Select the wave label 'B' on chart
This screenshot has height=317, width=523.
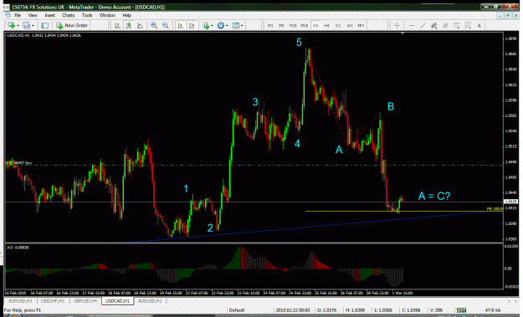[391, 106]
